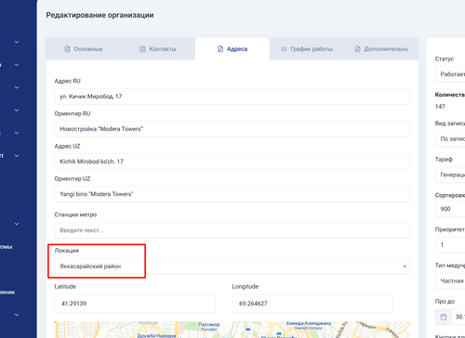Click the Ориентир RU input field
Screen dimensions: 465x338
[x=232, y=129]
